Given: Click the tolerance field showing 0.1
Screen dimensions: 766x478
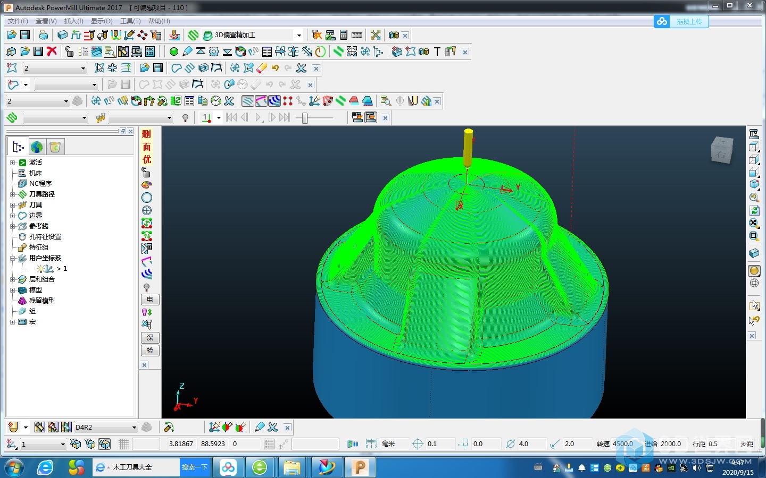Looking at the screenshot, I should pos(439,444).
